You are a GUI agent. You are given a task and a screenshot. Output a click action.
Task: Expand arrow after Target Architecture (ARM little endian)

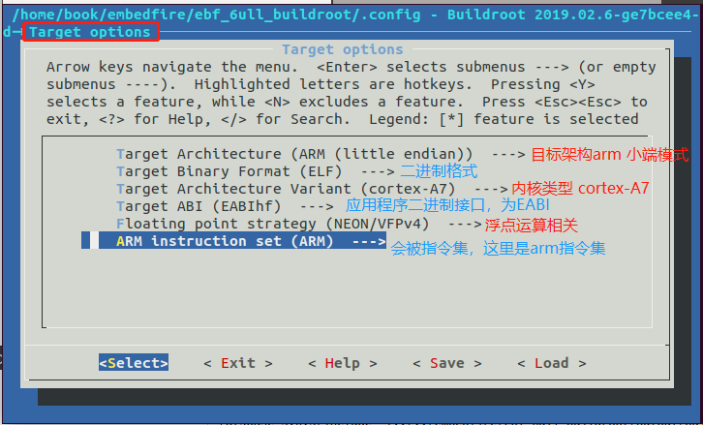[x=508, y=155]
